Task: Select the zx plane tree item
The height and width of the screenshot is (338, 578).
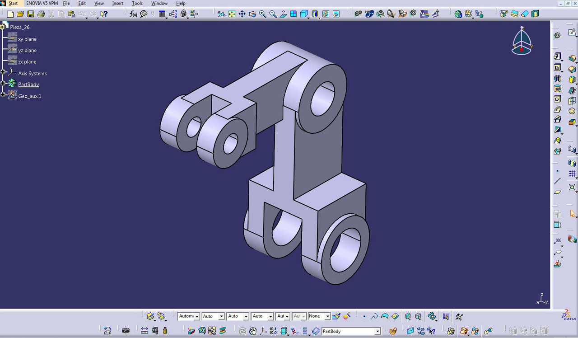Action: point(27,61)
